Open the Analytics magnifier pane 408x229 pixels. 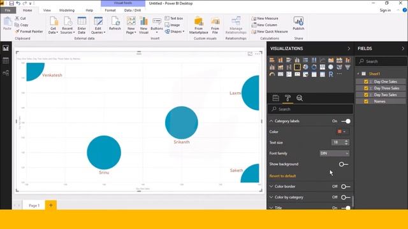coord(300,98)
